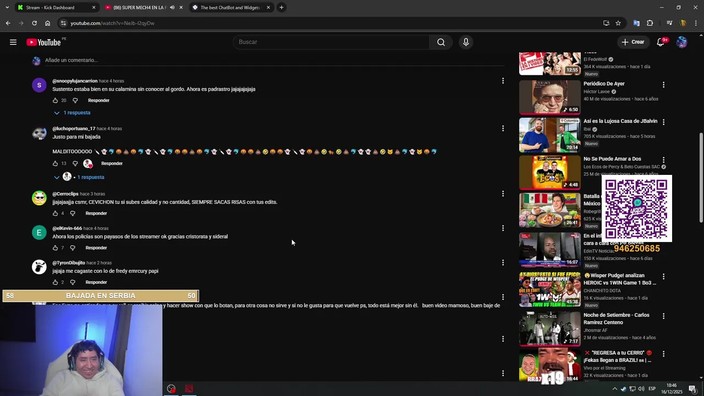The height and width of the screenshot is (396, 704).
Task: Open the Crear button
Action: point(632,42)
